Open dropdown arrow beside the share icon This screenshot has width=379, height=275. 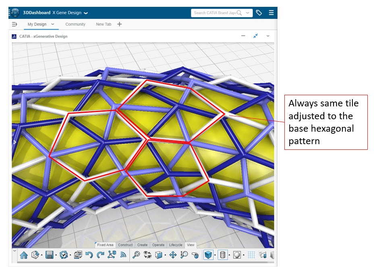tap(41, 255)
